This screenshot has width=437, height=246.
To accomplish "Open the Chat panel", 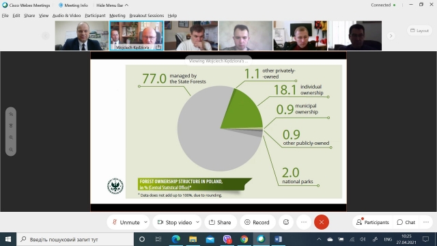I will [x=406, y=222].
